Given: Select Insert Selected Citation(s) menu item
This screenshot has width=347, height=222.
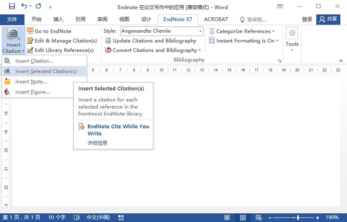Looking at the screenshot, I should [x=44, y=71].
